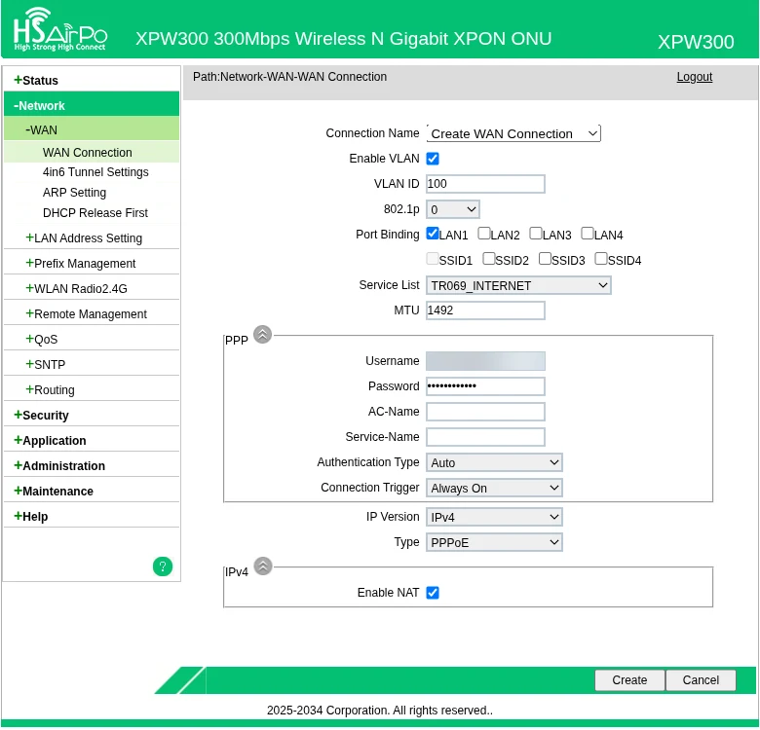This screenshot has width=760, height=730.
Task: Collapse the IPv4 section chevron icon
Action: coord(263,566)
